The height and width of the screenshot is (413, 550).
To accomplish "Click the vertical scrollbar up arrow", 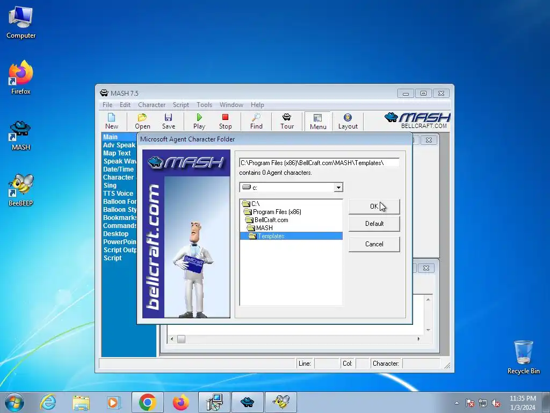I will coord(428,300).
